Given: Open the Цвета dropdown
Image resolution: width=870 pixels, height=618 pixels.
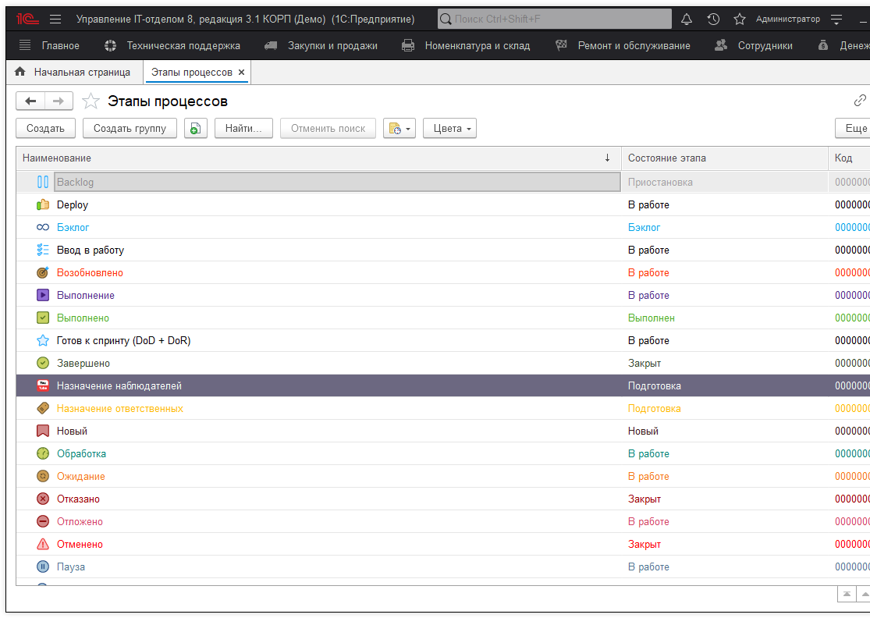Looking at the screenshot, I should 449,129.
